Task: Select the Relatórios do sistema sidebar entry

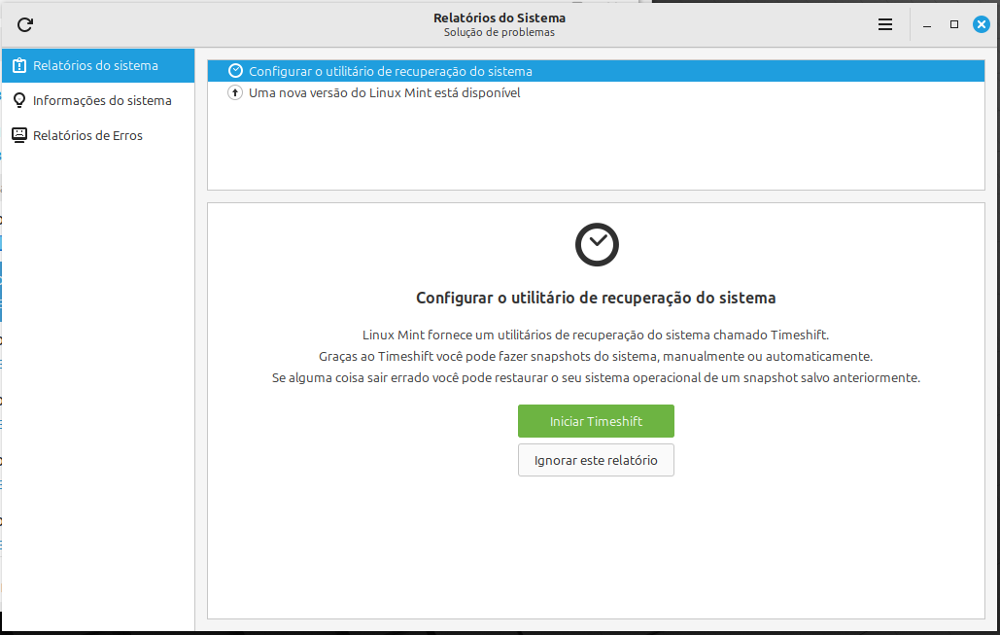Action: click(x=95, y=66)
